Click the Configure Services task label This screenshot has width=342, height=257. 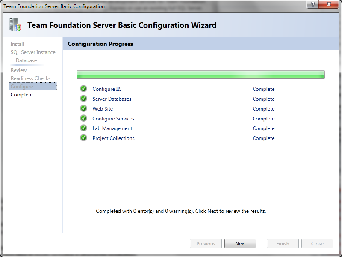tap(113, 119)
